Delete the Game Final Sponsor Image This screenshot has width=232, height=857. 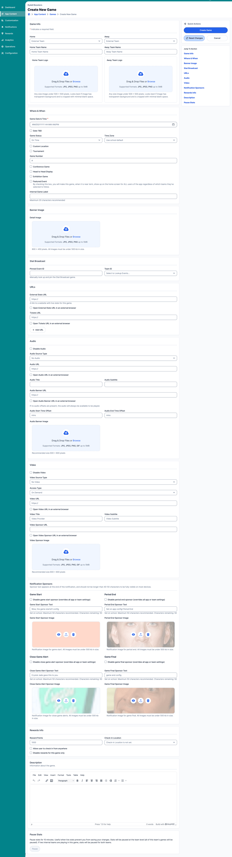point(148,701)
